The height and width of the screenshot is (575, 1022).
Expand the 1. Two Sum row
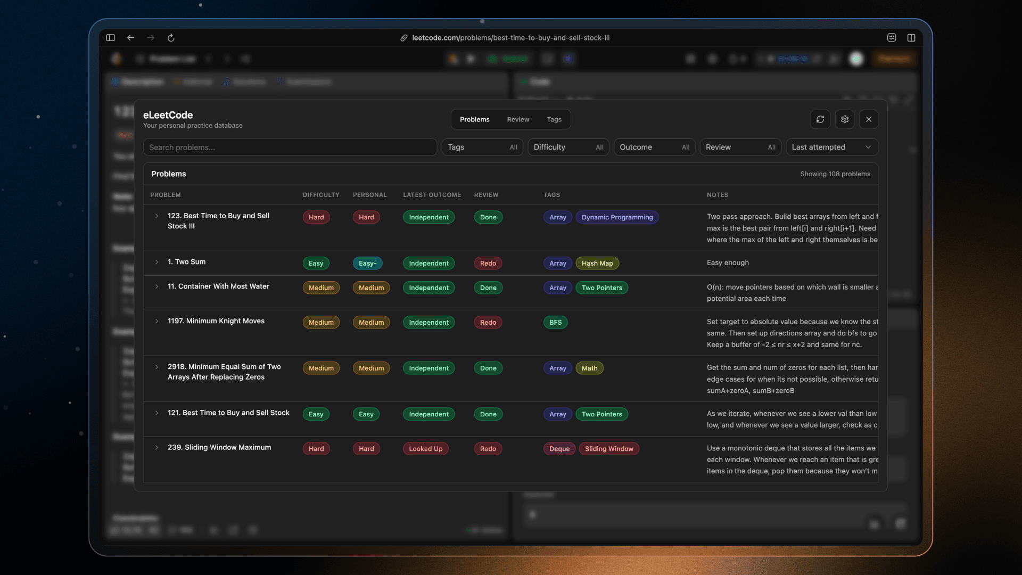coord(156,262)
